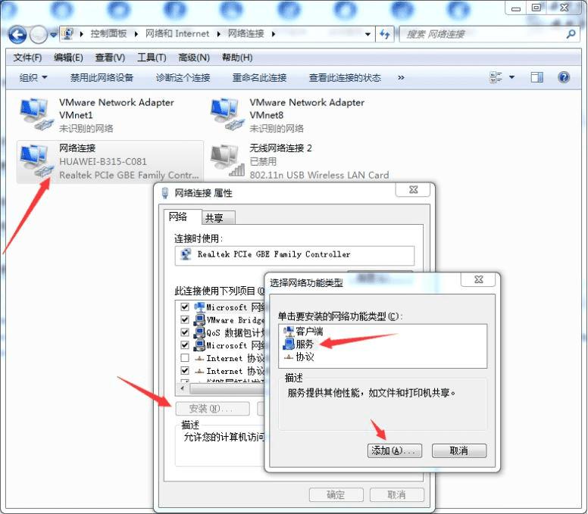Click the 添加(A)... button

coord(395,450)
